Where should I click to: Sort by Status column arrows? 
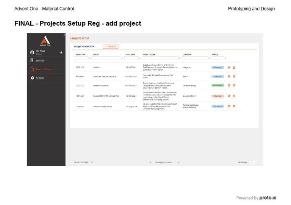click(x=225, y=58)
